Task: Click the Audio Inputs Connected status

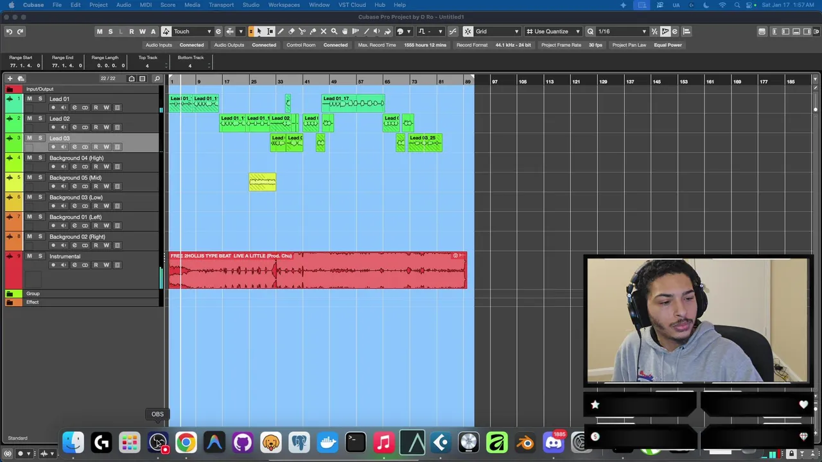Action: pyautogui.click(x=191, y=45)
